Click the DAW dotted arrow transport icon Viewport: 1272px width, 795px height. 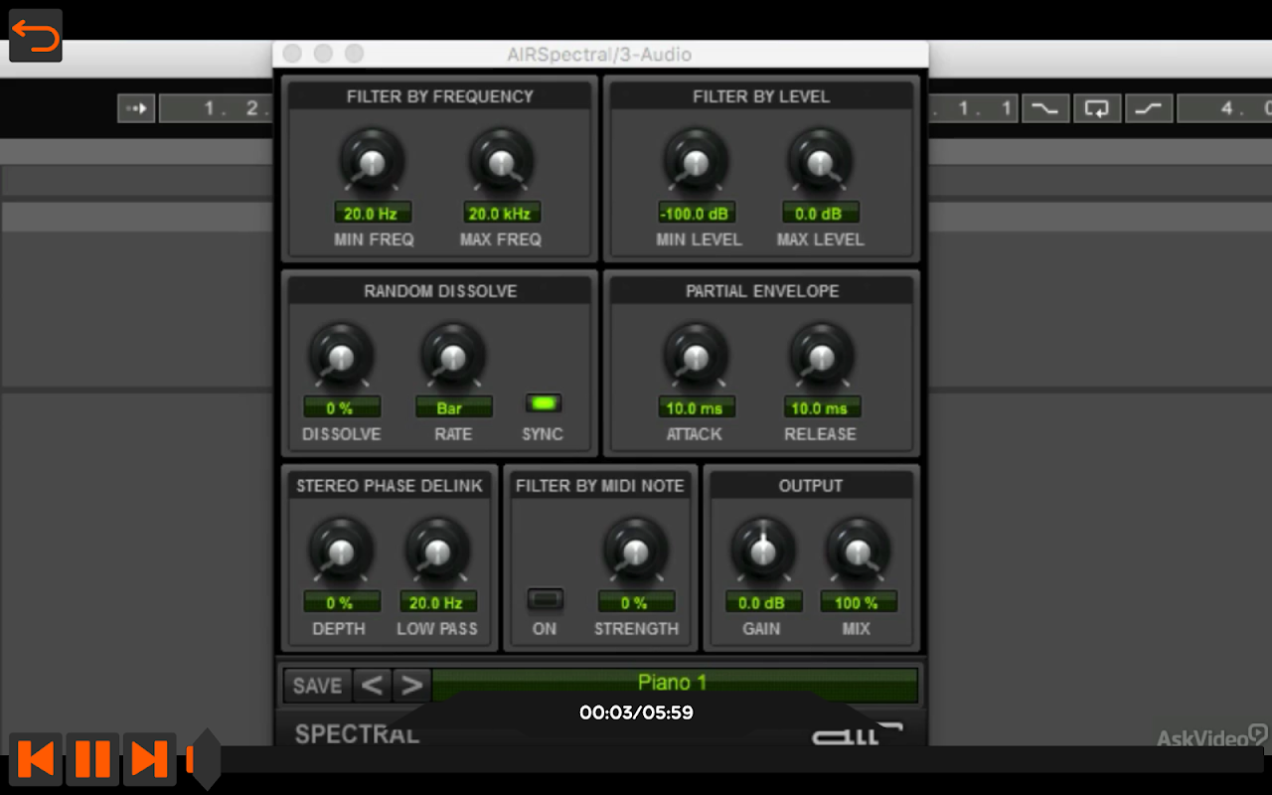tap(136, 108)
